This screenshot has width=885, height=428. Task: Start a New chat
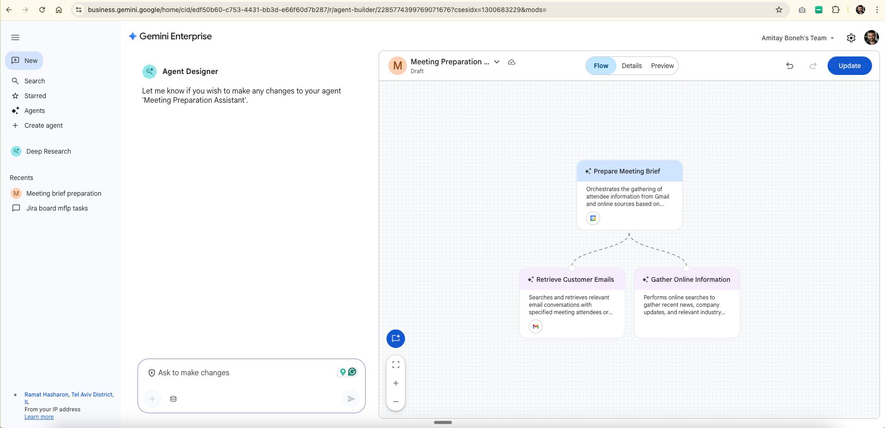tap(25, 61)
